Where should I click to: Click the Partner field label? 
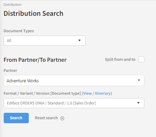click(10, 71)
